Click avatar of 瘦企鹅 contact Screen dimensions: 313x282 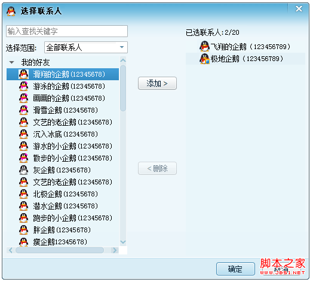23,242
